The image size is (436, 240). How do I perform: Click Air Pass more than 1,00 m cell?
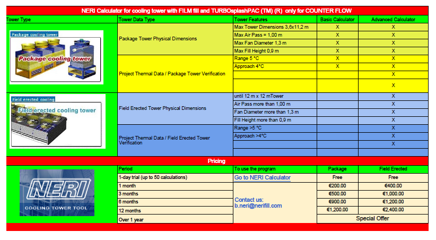tap(275, 105)
